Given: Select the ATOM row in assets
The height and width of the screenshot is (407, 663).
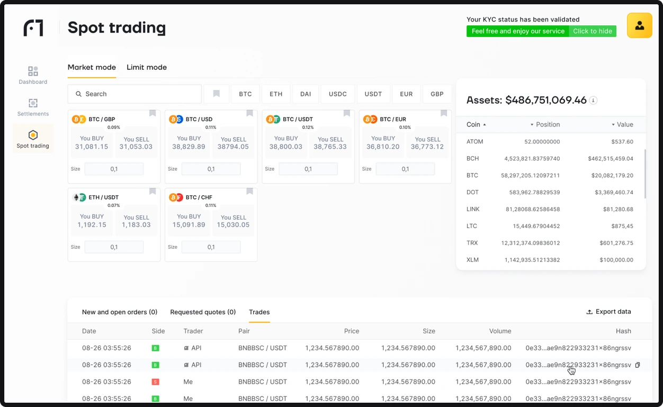Looking at the screenshot, I should click(551, 142).
